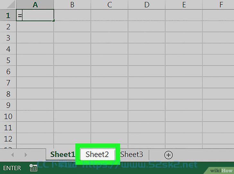Image resolution: width=234 pixels, height=174 pixels.
Task: Click the right sheet navigation arrow
Action: coord(26,155)
